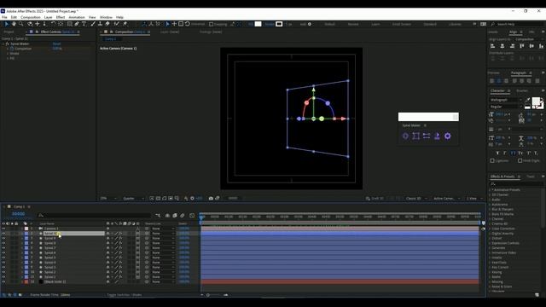Take a snapshot with the camera icon
The height and width of the screenshot is (307, 546).
tap(211, 199)
